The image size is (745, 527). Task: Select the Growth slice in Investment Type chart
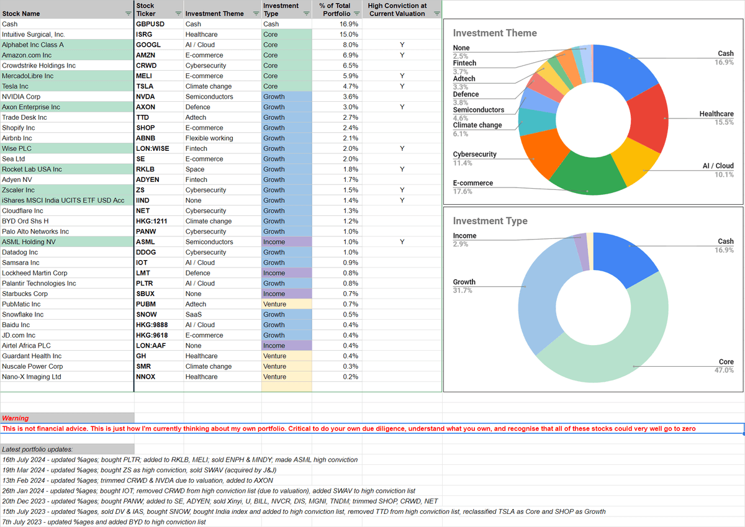click(x=538, y=295)
